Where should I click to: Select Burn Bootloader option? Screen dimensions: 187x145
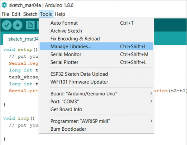(68, 129)
